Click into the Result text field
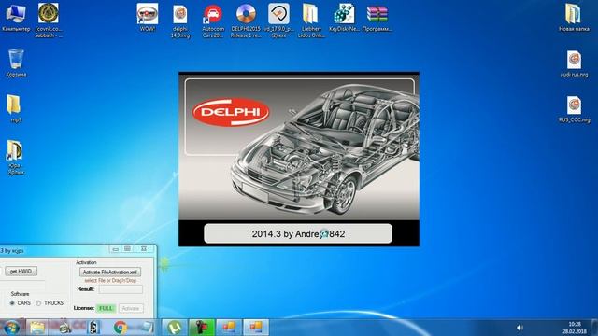This screenshot has height=336, width=598. [x=121, y=289]
